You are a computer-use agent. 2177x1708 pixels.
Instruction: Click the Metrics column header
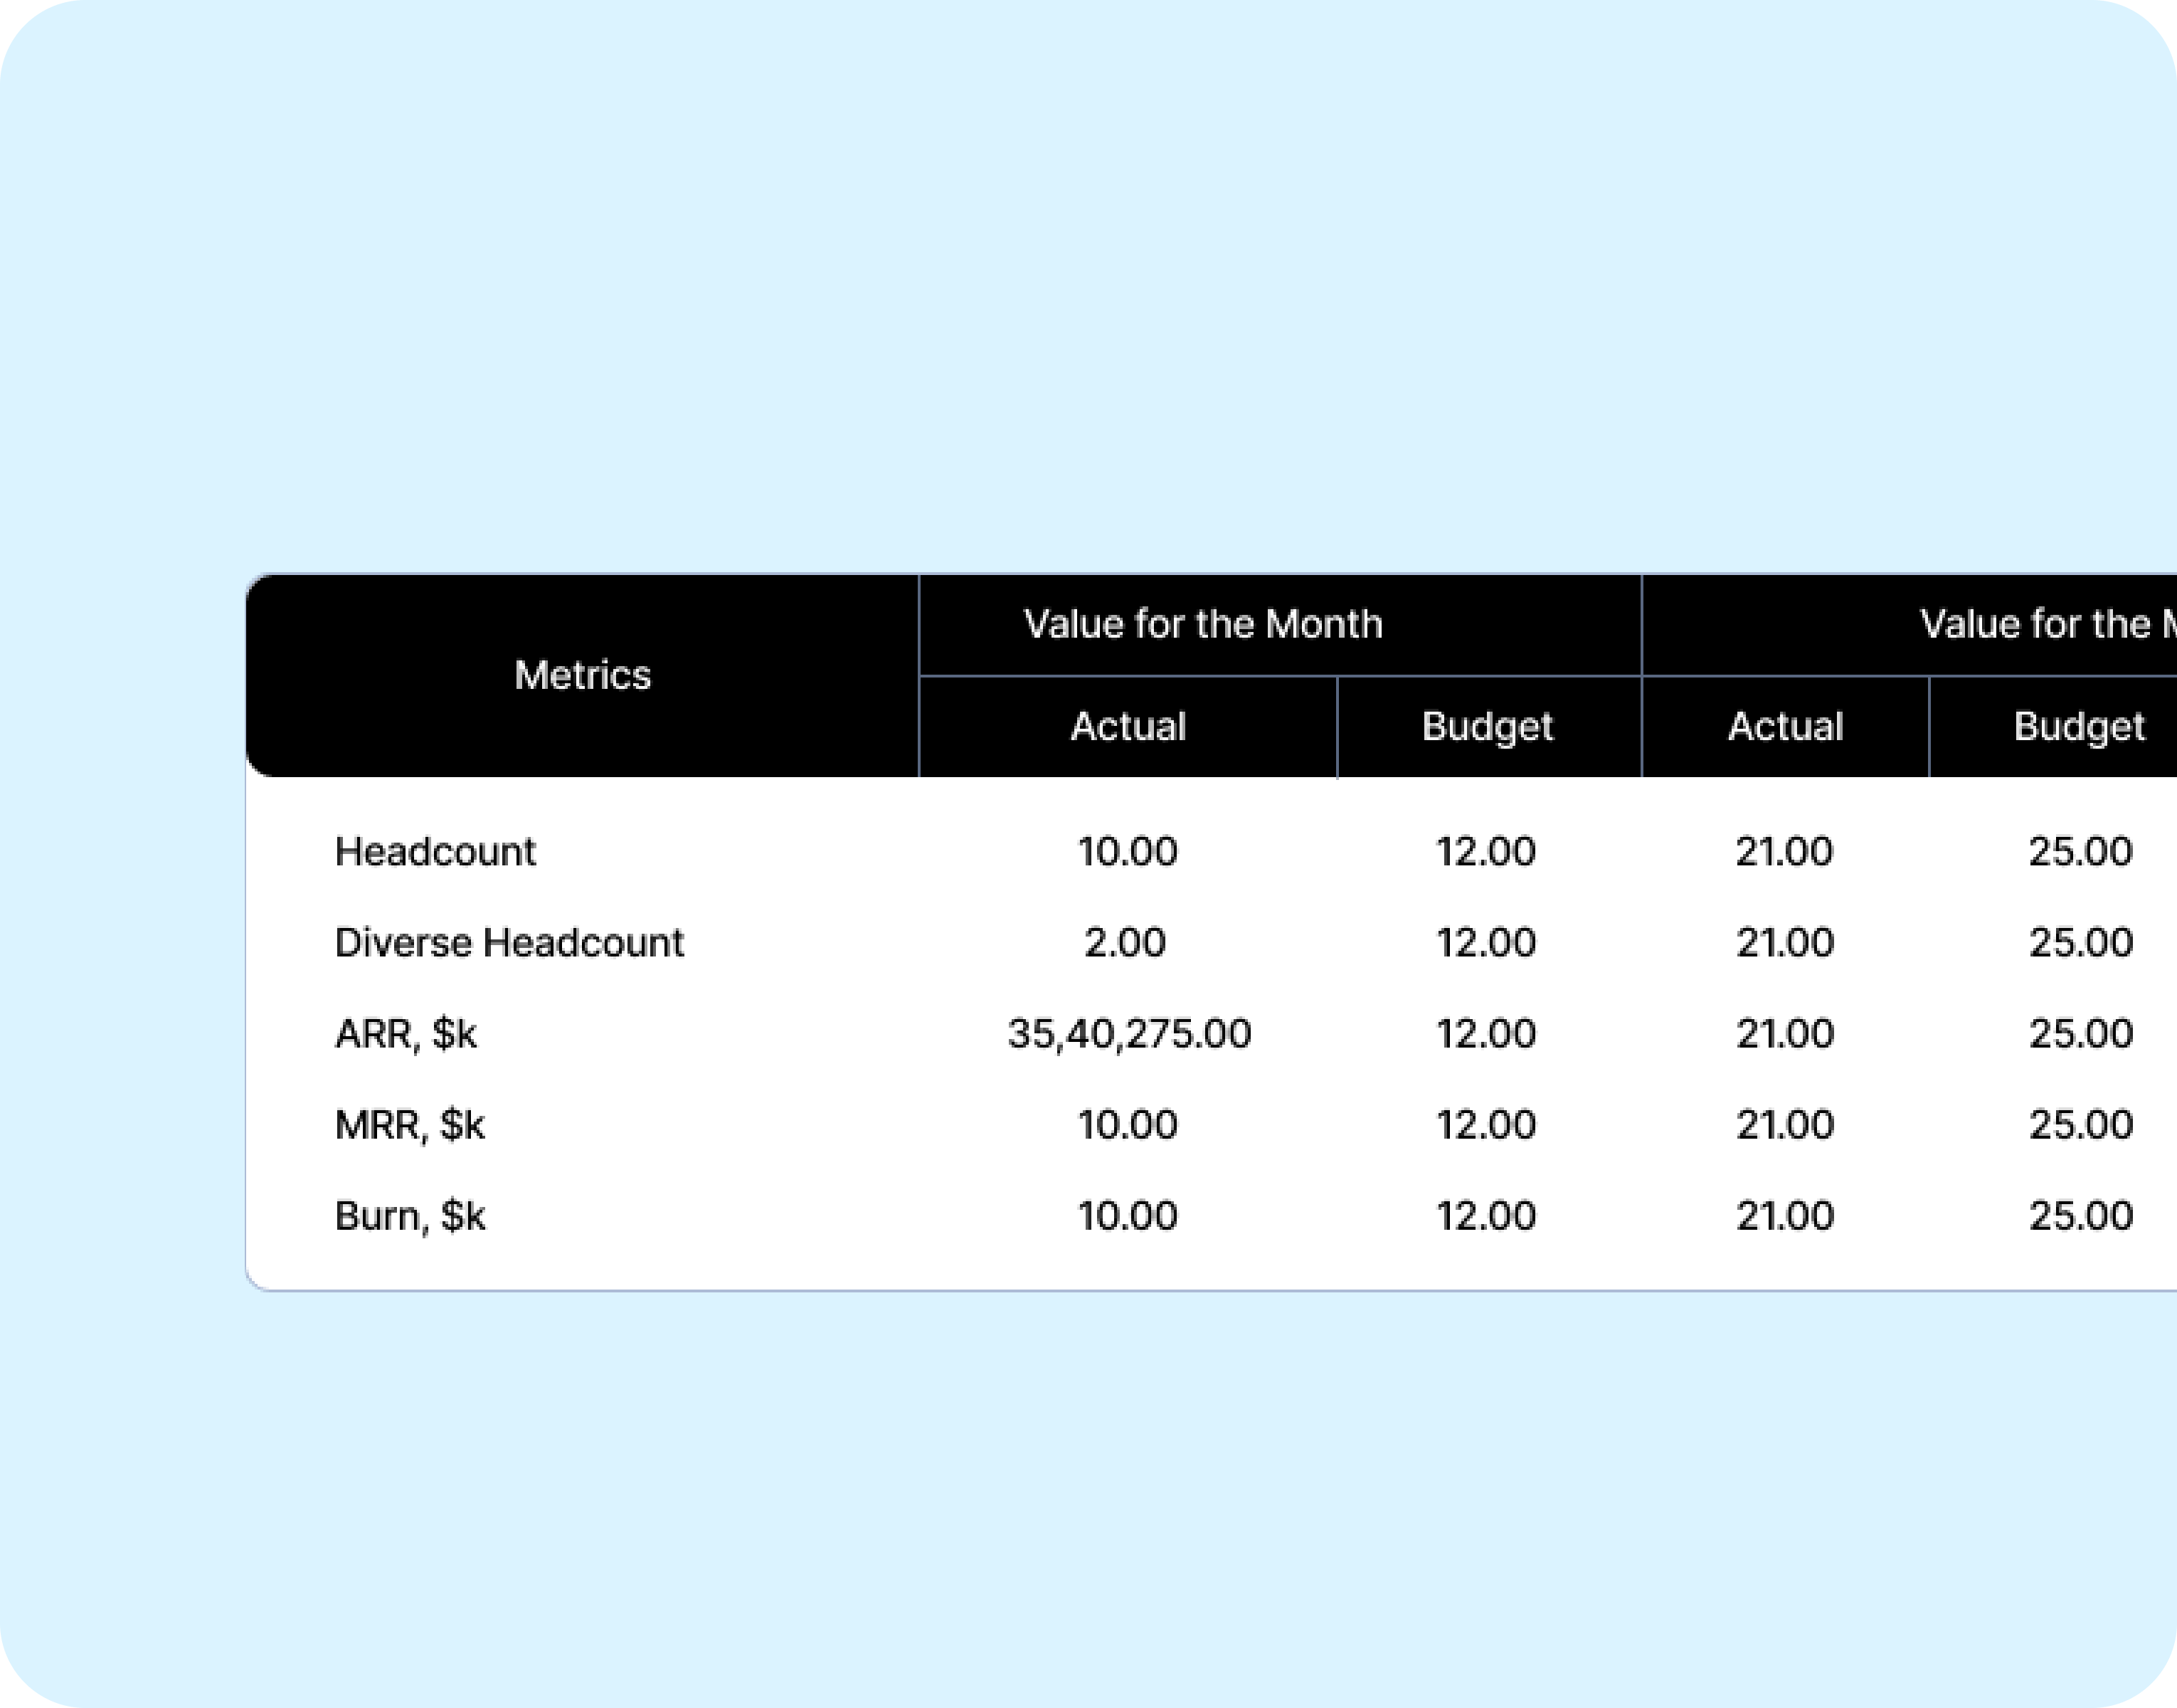(582, 675)
